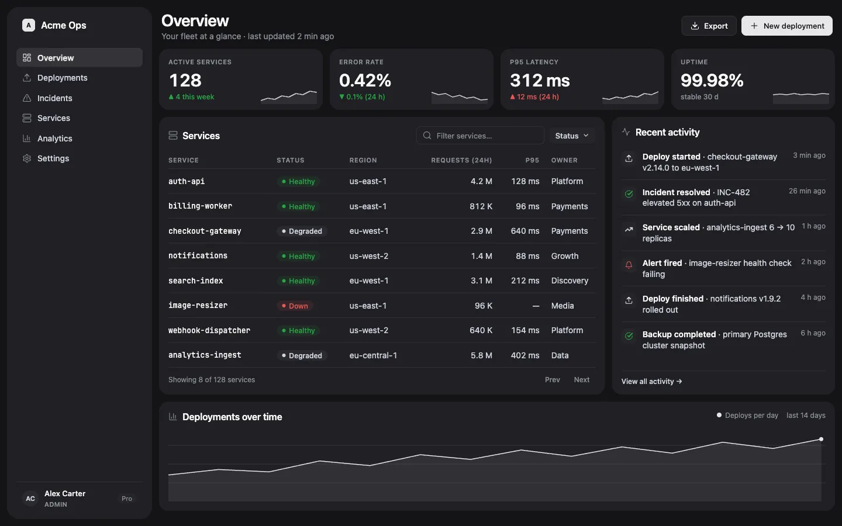Click the download icon inside Export button
The height and width of the screenshot is (526, 842).
[x=695, y=26]
